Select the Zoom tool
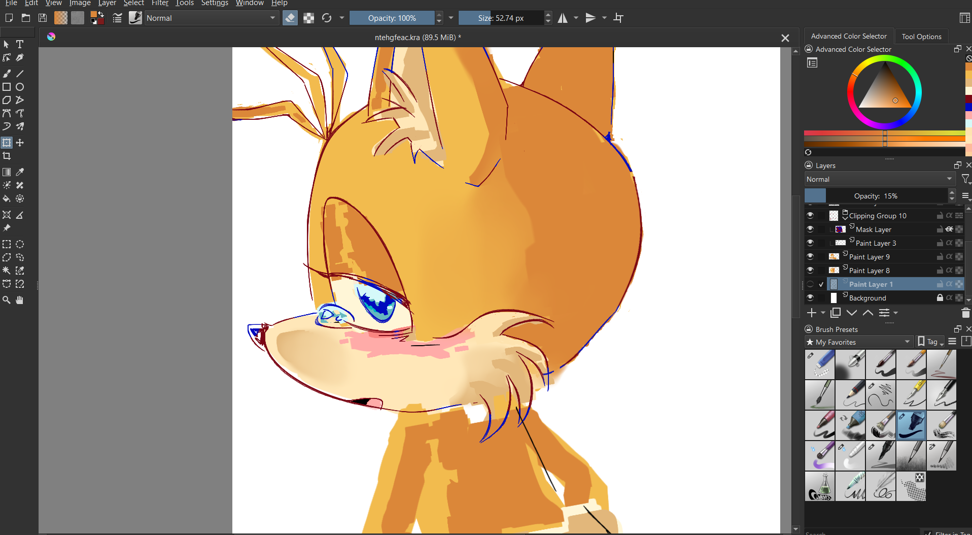 (x=7, y=300)
